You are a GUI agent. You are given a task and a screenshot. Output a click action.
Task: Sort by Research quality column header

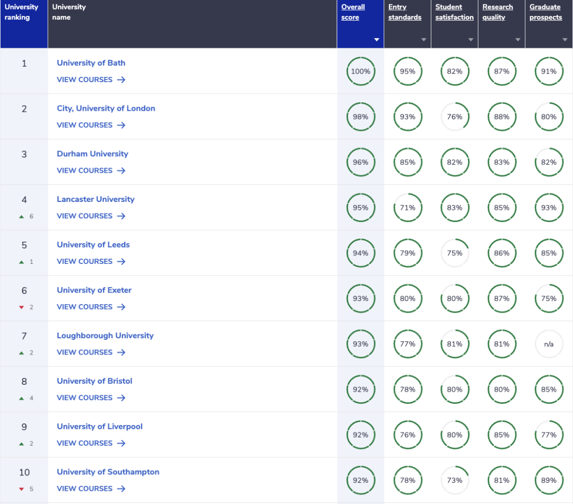[x=497, y=12]
